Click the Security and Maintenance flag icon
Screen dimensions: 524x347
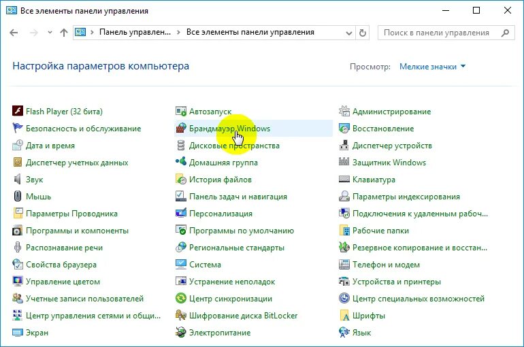[x=18, y=128]
